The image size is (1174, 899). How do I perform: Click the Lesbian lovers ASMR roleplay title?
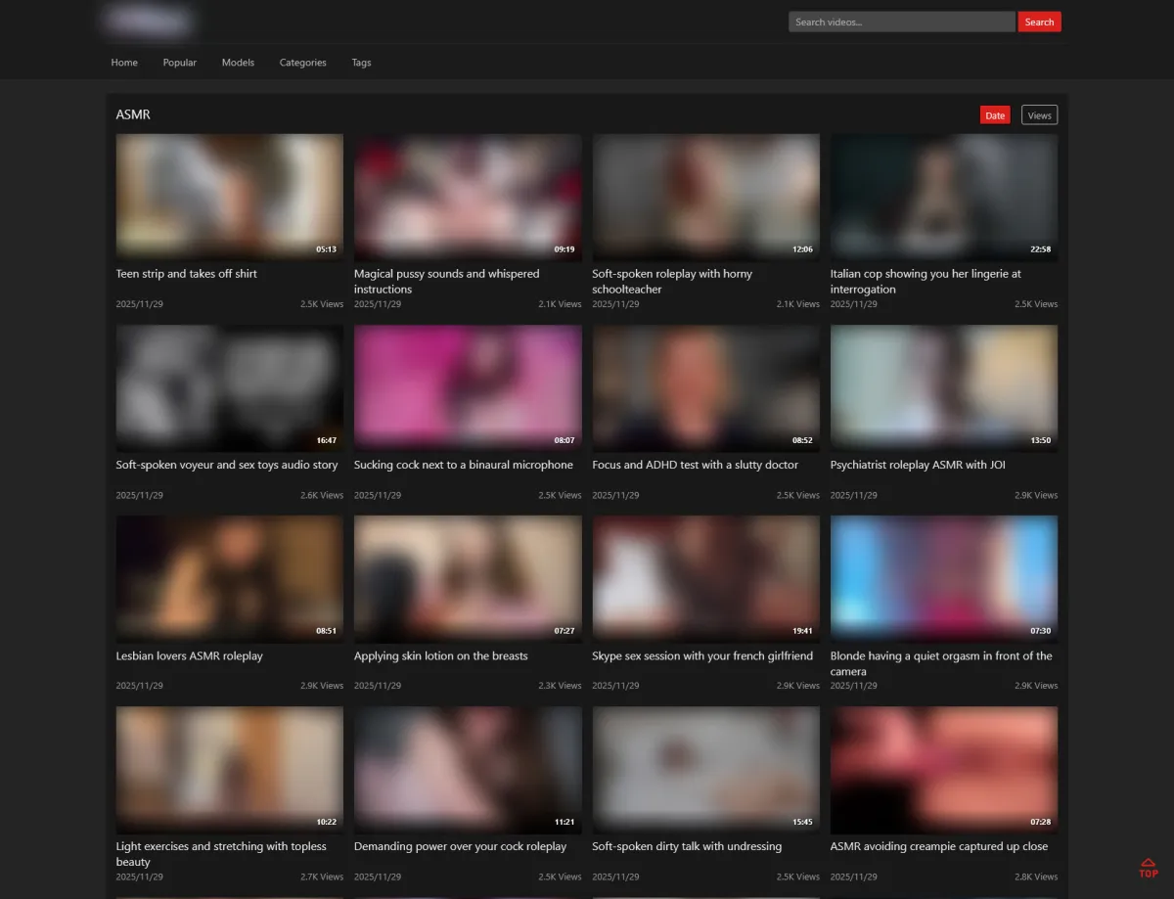pyautogui.click(x=189, y=655)
